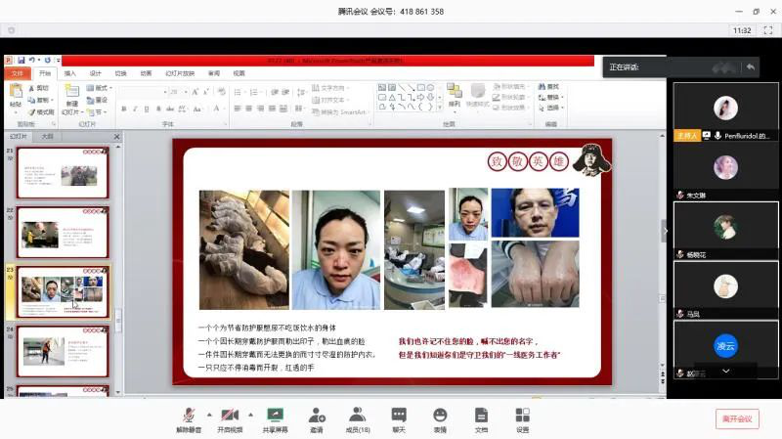Click Convert to SmartArt button
782x439 pixels.
[339, 112]
